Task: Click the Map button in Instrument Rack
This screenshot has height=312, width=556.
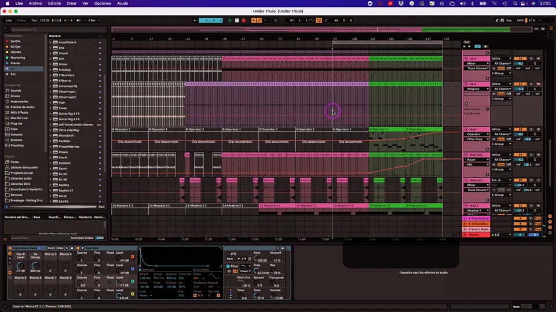Action: 60,248
